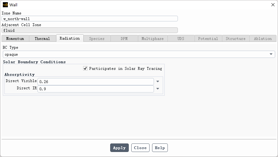The width and height of the screenshot is (278, 157).
Task: Switch to the Thermal tab
Action: point(42,38)
